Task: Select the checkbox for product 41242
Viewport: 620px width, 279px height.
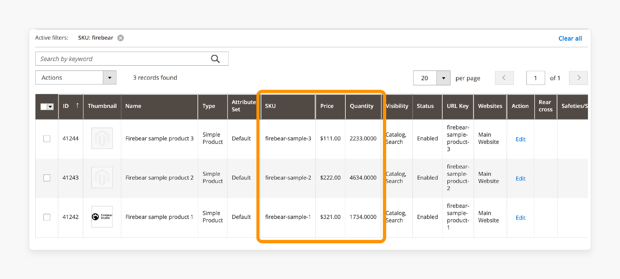Action: (x=46, y=217)
